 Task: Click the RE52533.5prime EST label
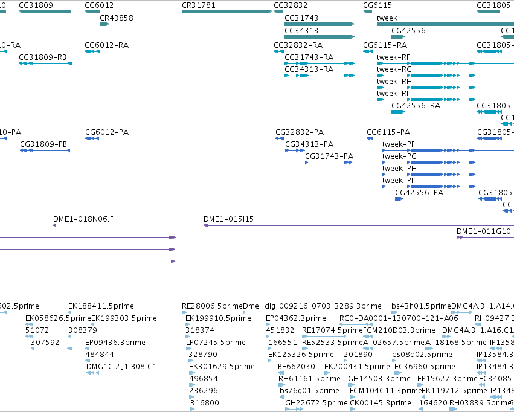pyautogui.click(x=332, y=343)
